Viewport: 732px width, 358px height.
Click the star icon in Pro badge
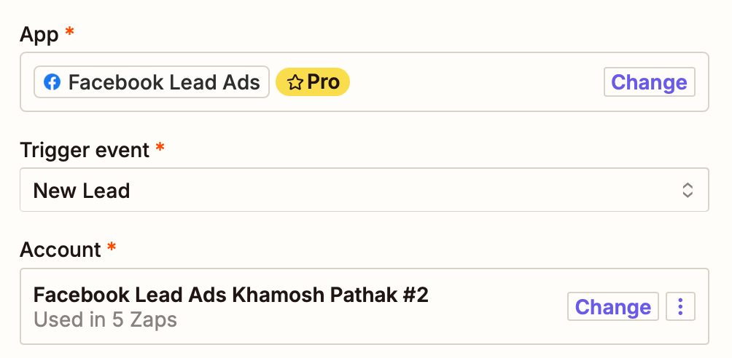click(295, 83)
